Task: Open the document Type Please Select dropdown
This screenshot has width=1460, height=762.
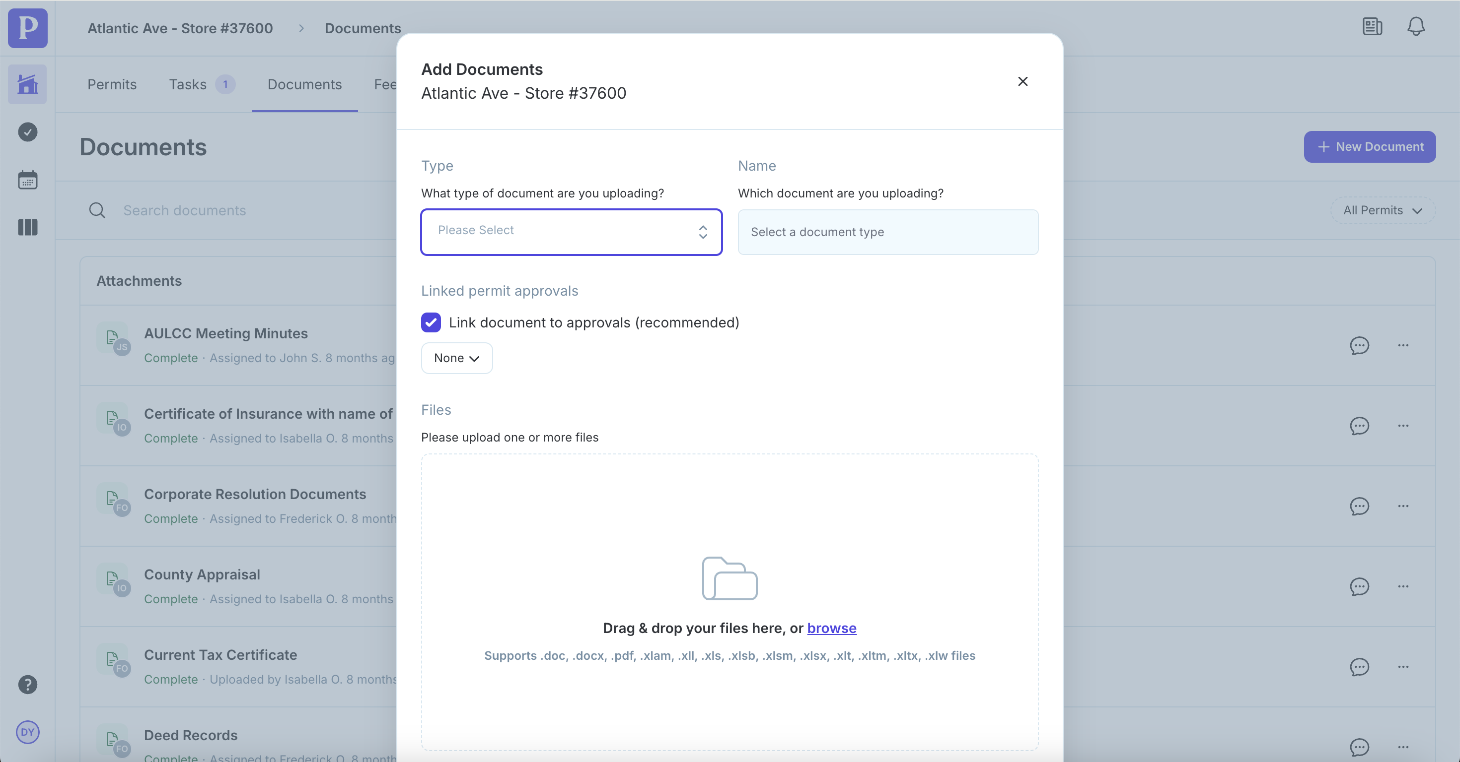Action: point(571,232)
